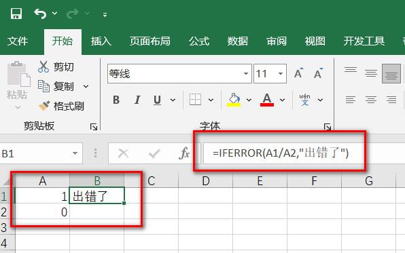Click the 复制 button
The height and width of the screenshot is (253, 405).
(x=56, y=86)
